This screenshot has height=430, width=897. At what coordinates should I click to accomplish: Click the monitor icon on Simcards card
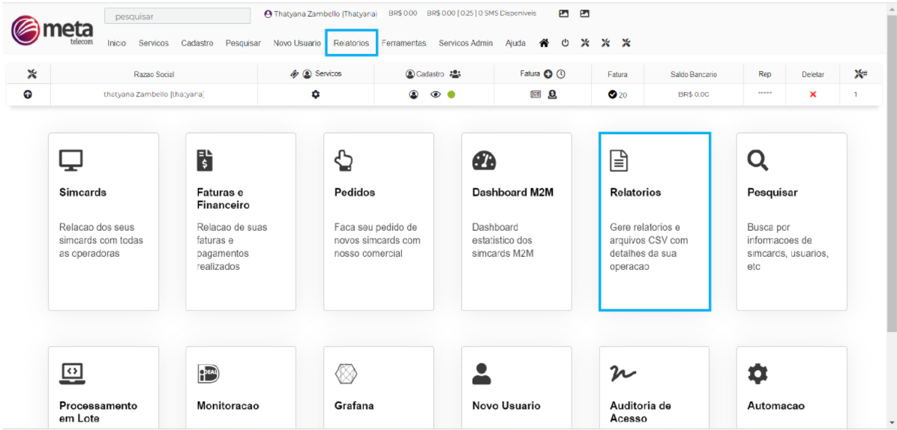(x=71, y=161)
